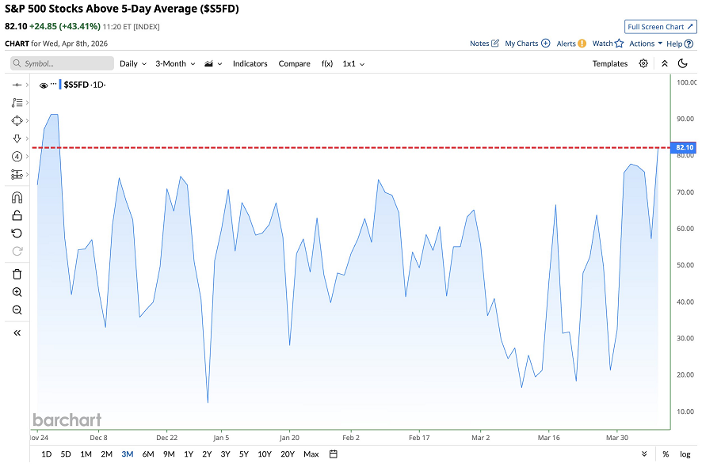This screenshot has width=702, height=467.
Task: Open the calendar date range picker
Action: click(333, 454)
